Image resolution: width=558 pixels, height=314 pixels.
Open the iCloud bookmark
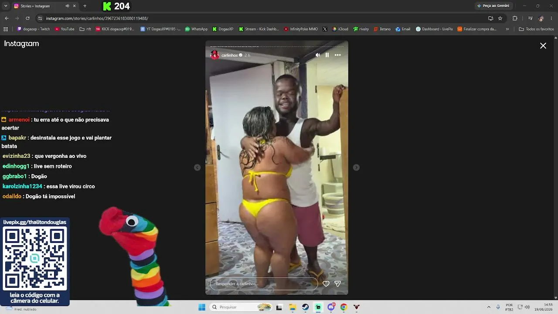tap(340, 29)
